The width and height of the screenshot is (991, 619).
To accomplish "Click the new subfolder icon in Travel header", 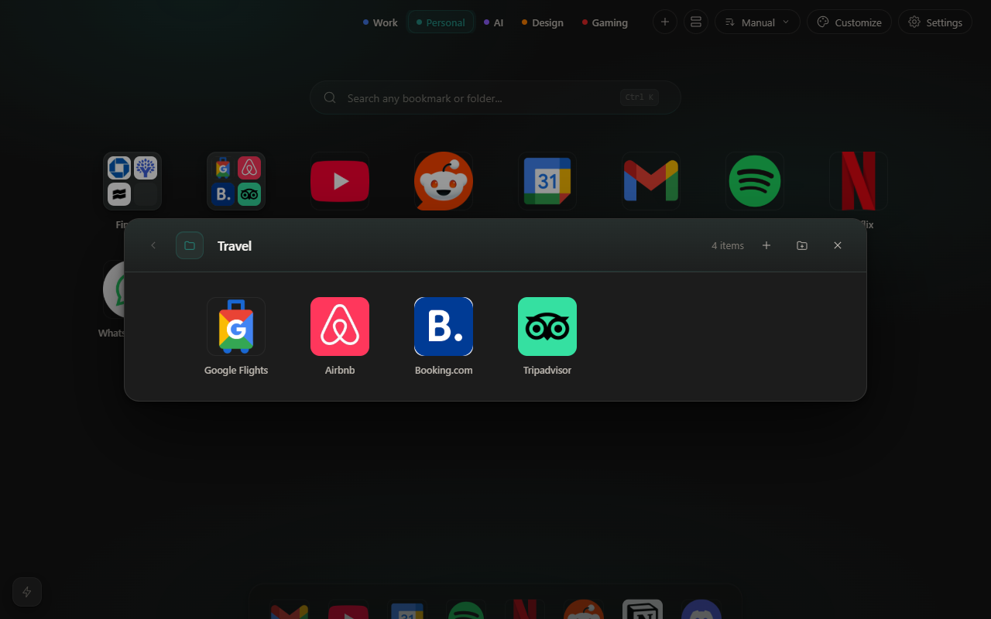I will coord(802,245).
